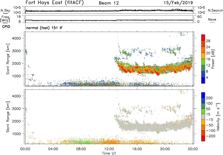Click the 'Beam 12' label

click(x=109, y=3)
